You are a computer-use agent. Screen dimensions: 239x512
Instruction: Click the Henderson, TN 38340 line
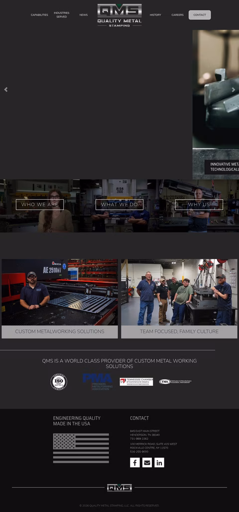(x=144, y=435)
